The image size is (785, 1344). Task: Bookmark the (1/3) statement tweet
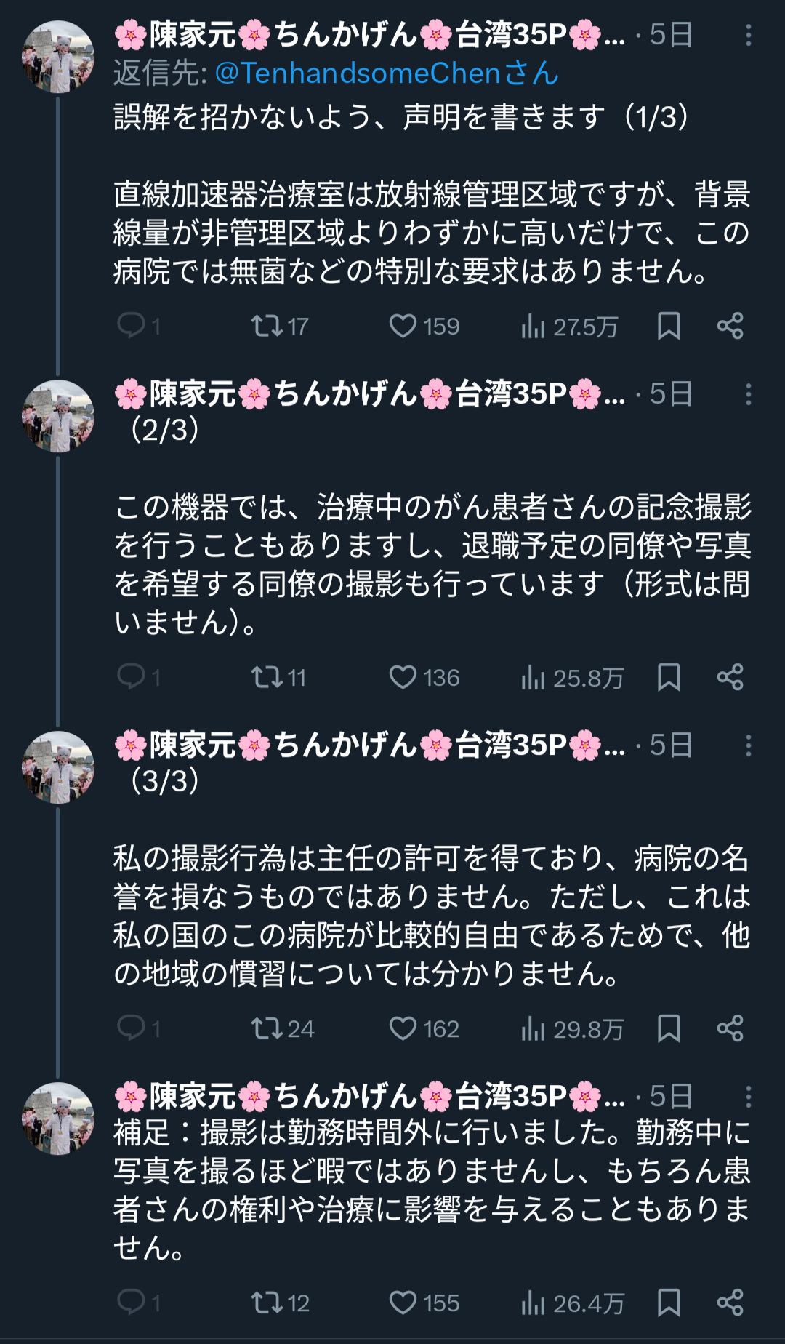pyautogui.click(x=669, y=326)
